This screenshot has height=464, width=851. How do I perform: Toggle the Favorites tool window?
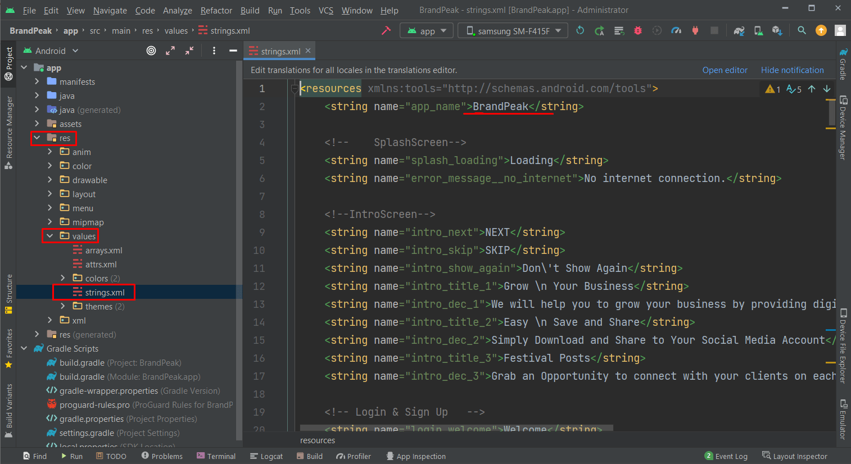pos(8,348)
